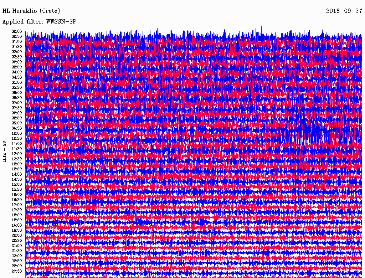Click the Applied filter: WWSSN-SP label
Image resolution: width=365 pixels, height=278 pixels.
(39, 22)
